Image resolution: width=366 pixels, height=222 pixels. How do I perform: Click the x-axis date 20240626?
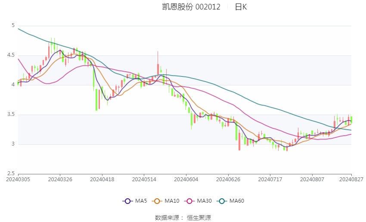(228, 179)
